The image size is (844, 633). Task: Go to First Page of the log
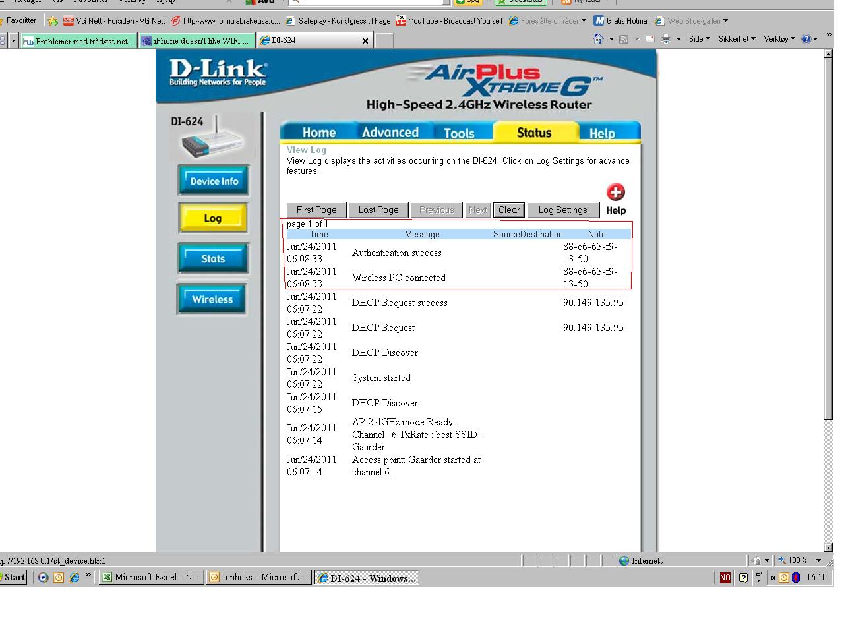(316, 210)
